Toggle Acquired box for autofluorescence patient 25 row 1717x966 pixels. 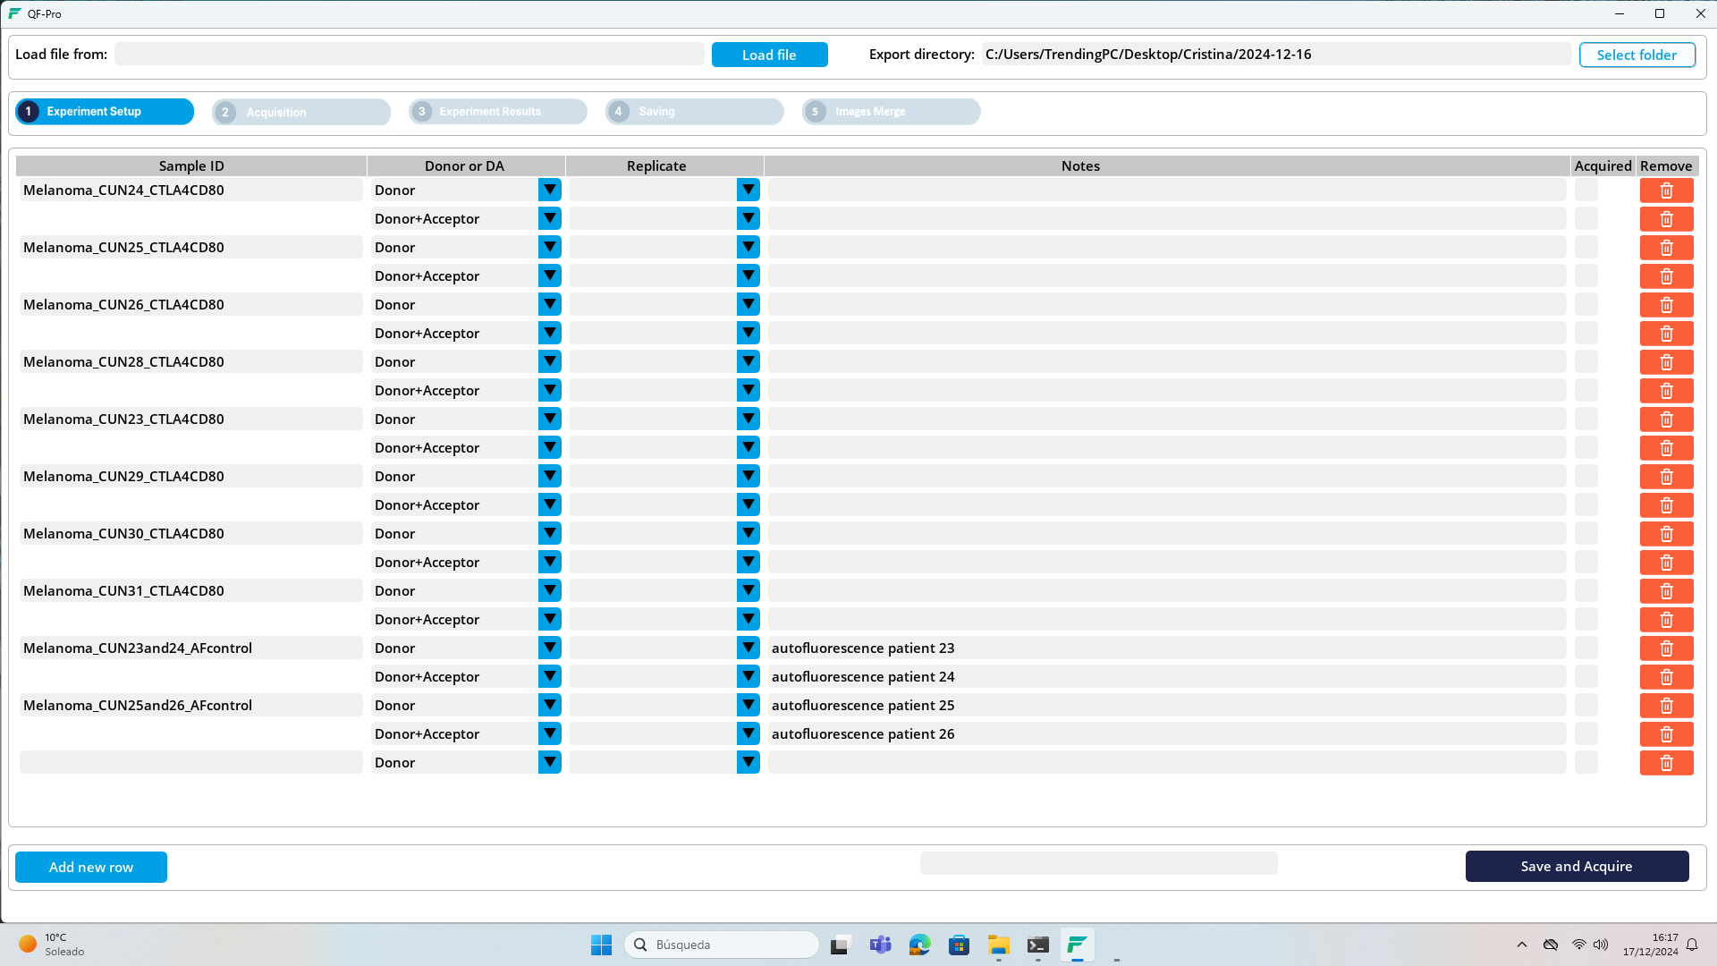[x=1586, y=706]
